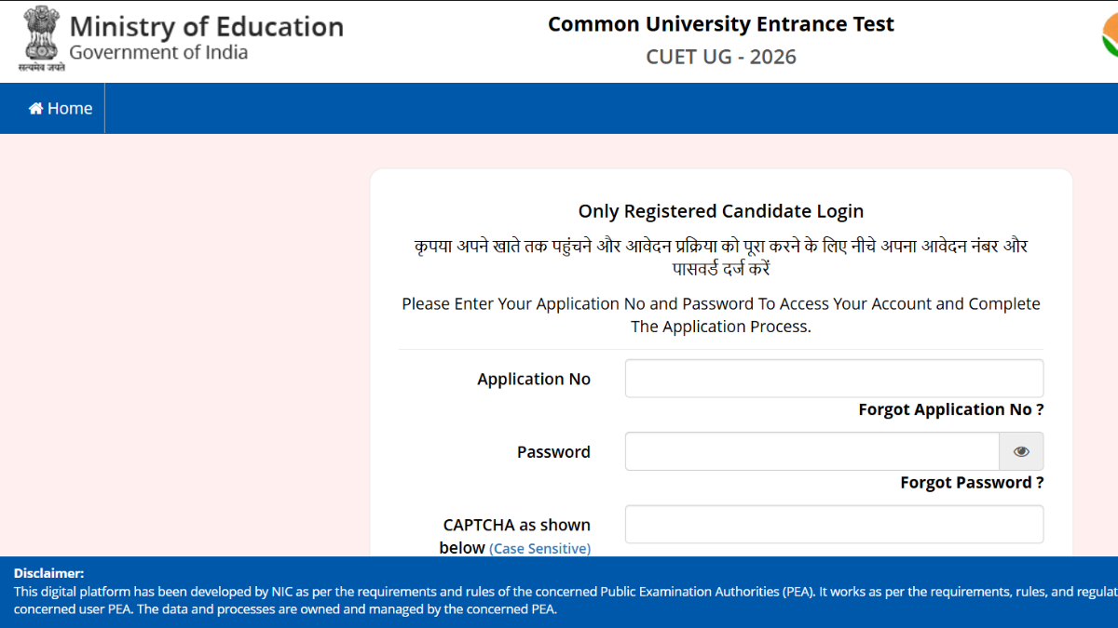Click the house icon in the navbar
This screenshot has width=1118, height=628.
(36, 109)
